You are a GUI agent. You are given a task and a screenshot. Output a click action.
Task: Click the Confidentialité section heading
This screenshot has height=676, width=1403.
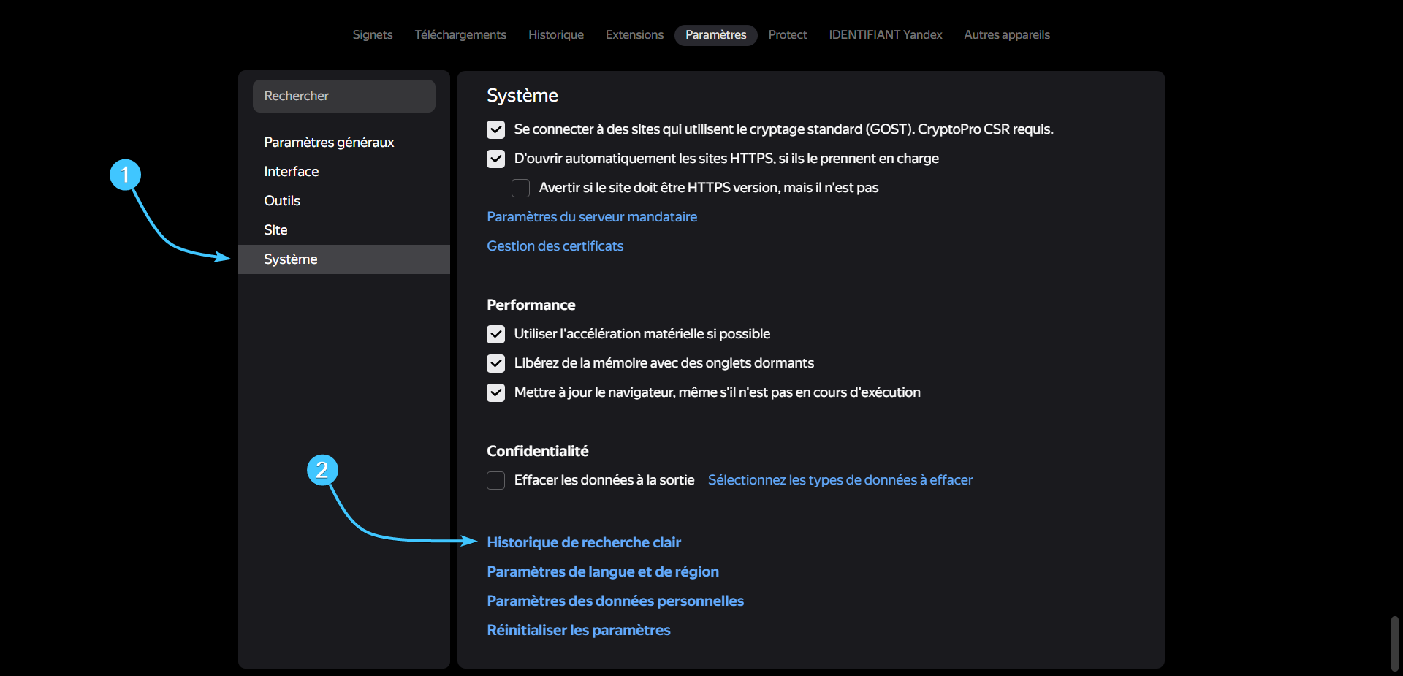click(538, 451)
